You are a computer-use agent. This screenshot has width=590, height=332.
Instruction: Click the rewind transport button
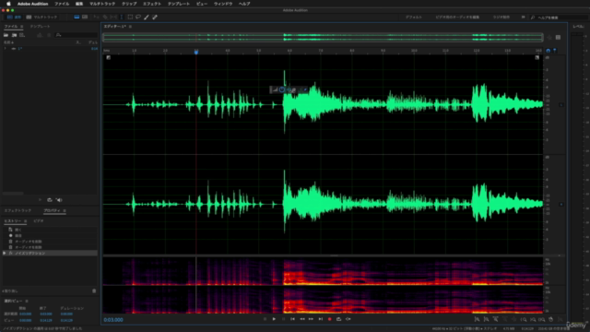click(301, 319)
